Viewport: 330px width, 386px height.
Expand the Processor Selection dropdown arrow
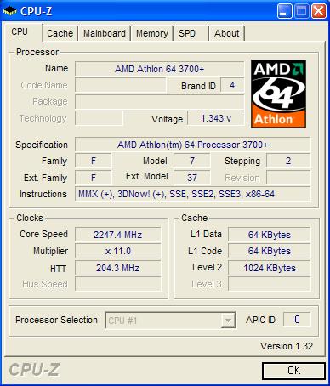pyautogui.click(x=228, y=321)
